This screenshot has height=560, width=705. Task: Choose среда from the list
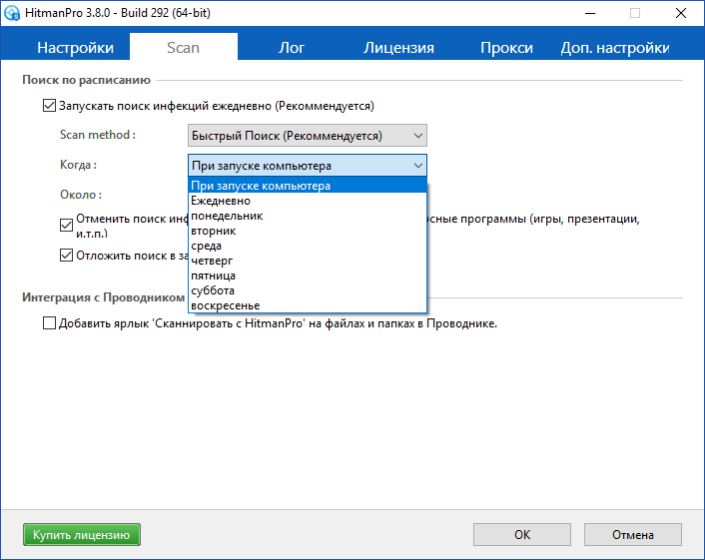tap(308, 246)
